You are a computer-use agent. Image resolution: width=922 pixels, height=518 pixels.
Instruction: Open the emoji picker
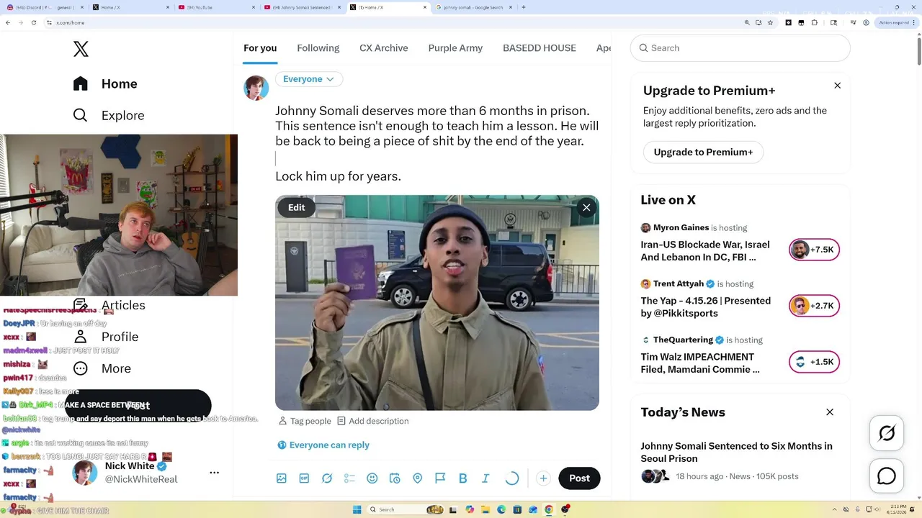pos(372,478)
